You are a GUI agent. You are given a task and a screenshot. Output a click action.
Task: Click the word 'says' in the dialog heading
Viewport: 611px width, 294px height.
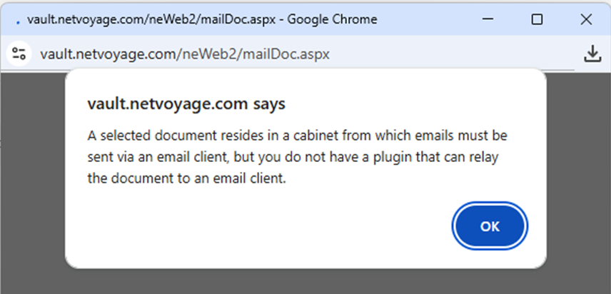[269, 104]
